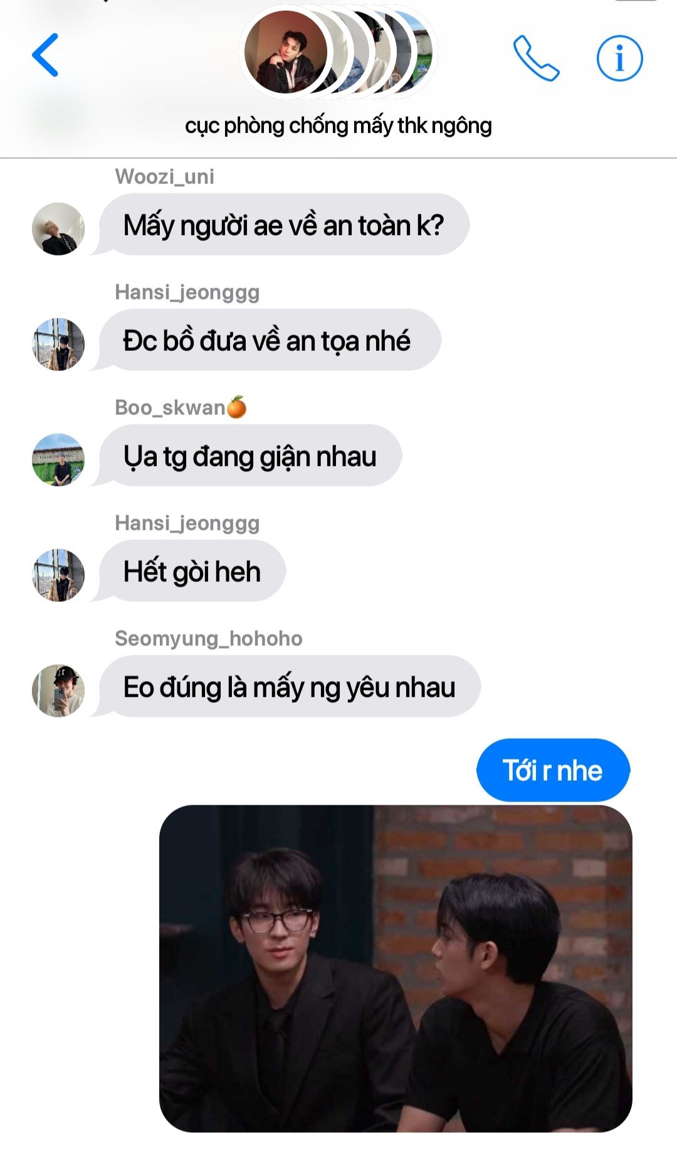Select the message "Đc bồ đưa về an tọa nhé"

(x=270, y=340)
